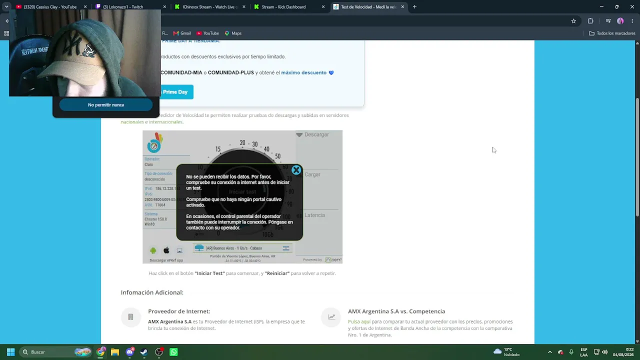Image resolution: width=640 pixels, height=360 pixels.
Task: Open the Windows Start menu
Action: click(10, 352)
